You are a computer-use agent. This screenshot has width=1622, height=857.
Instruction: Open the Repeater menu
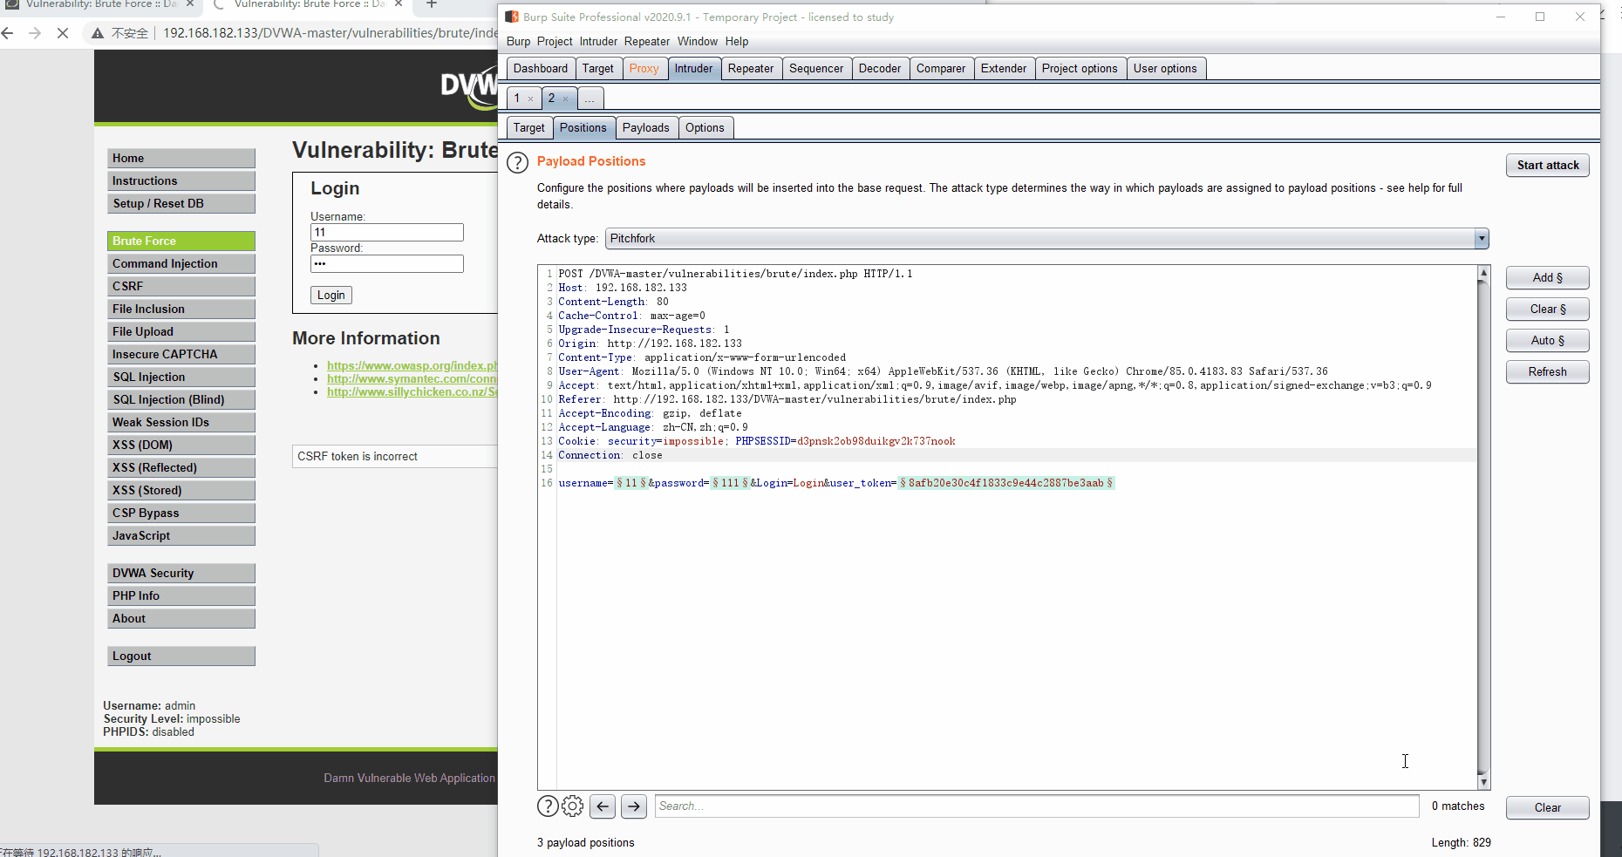tap(647, 42)
